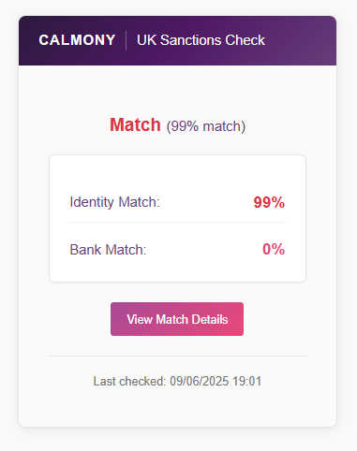Click the (99% match) text in heading

[x=206, y=126]
